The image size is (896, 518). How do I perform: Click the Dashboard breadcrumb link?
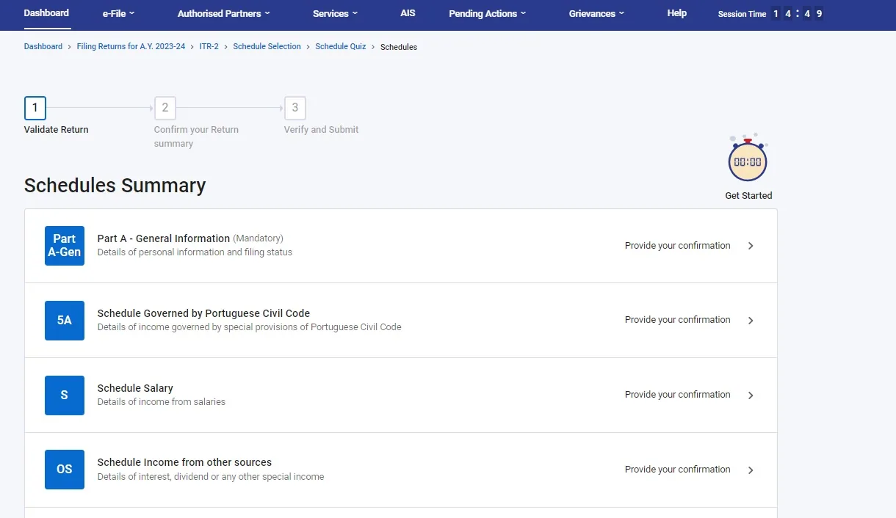[x=43, y=46]
